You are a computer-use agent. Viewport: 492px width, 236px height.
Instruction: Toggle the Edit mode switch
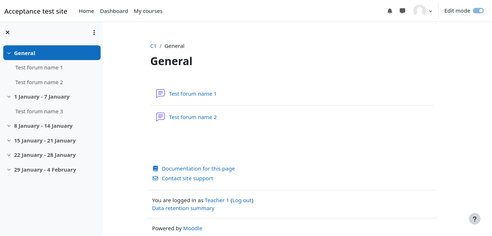click(x=478, y=11)
